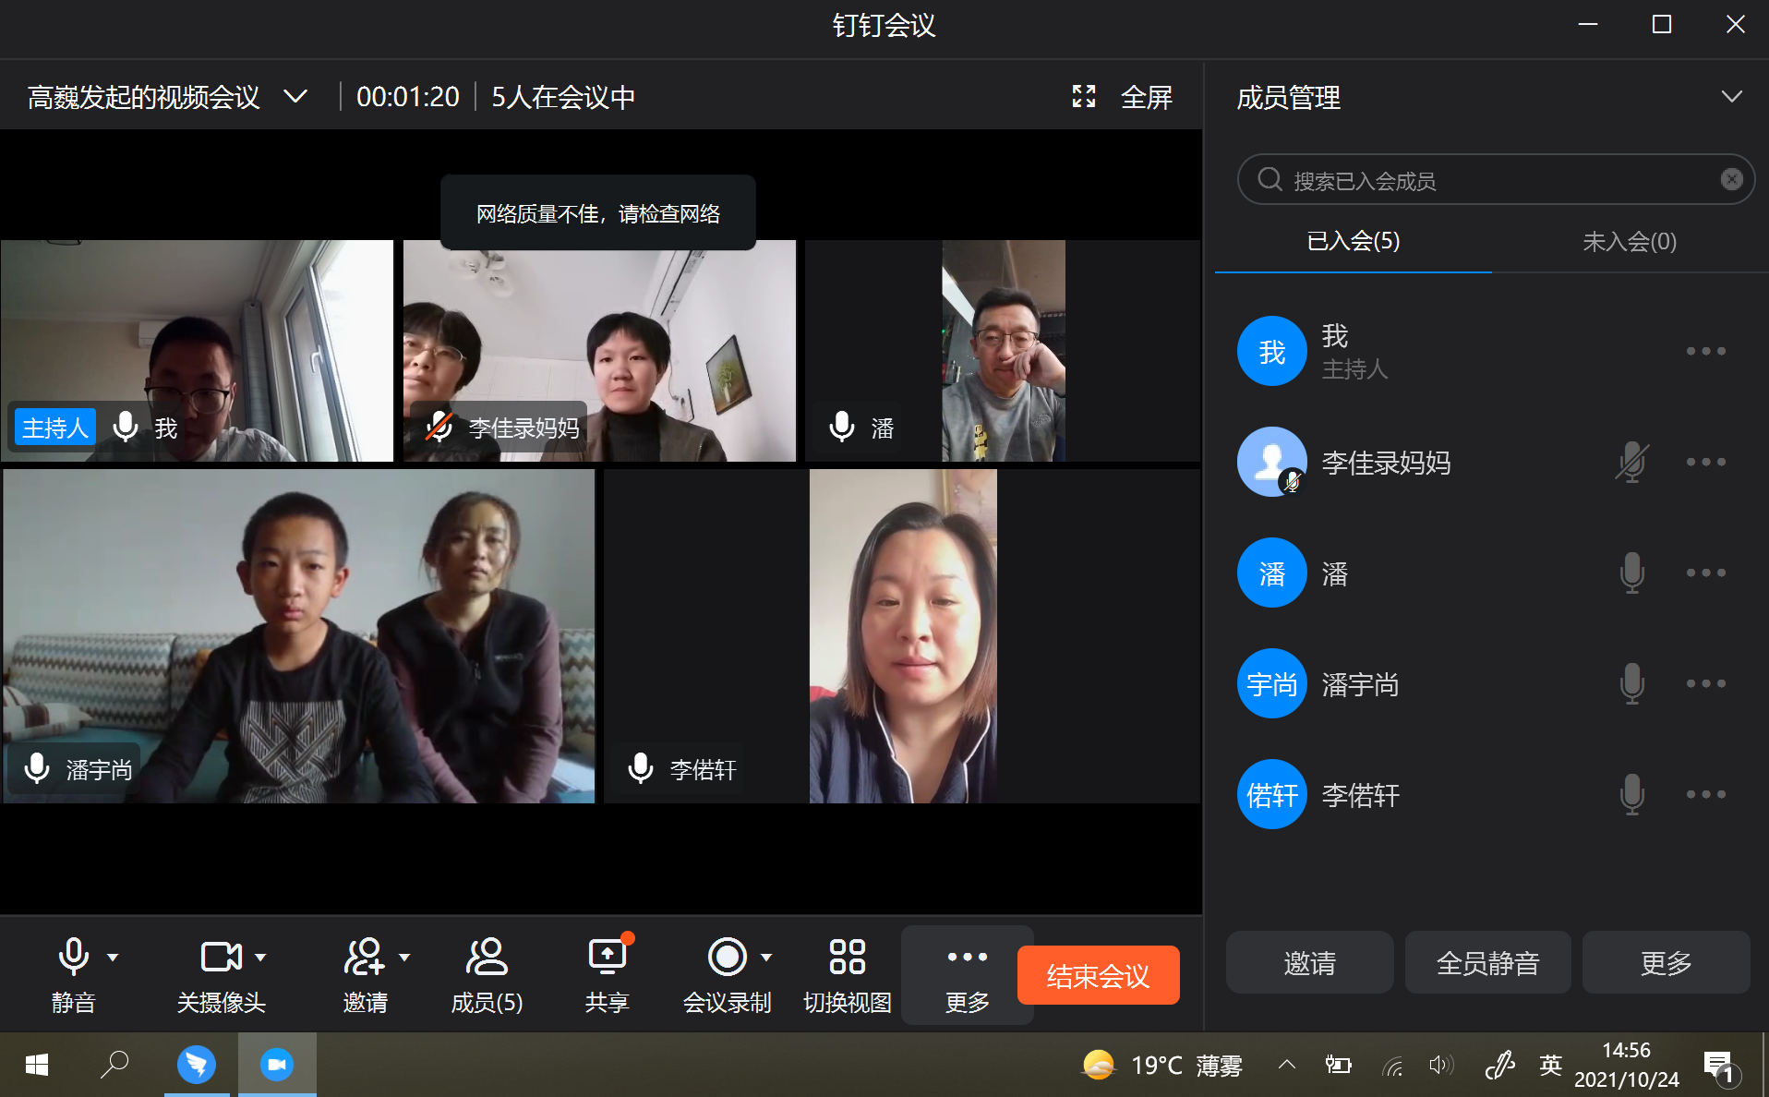The image size is (1769, 1097).
Task: Select 潘宇尚 video tile
Action: click(298, 636)
